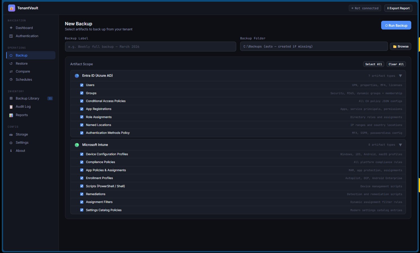Click 'MFA, SSPR, passwordless config' description
Screen dimensions: 420x253
[377, 133]
